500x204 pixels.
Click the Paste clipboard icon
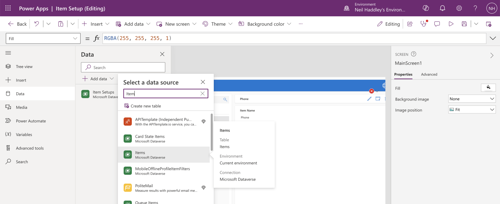[x=61, y=24]
